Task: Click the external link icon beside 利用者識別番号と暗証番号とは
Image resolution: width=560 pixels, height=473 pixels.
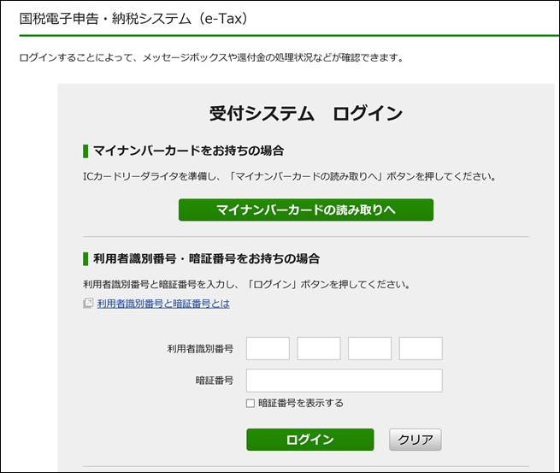Action: click(88, 304)
